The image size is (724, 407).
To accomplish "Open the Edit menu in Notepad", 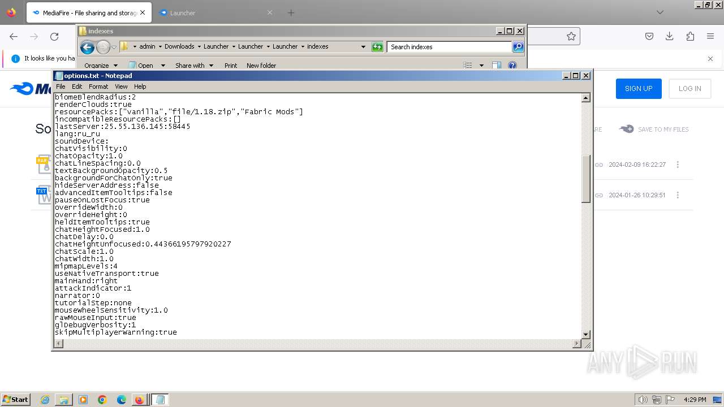I will pyautogui.click(x=77, y=86).
